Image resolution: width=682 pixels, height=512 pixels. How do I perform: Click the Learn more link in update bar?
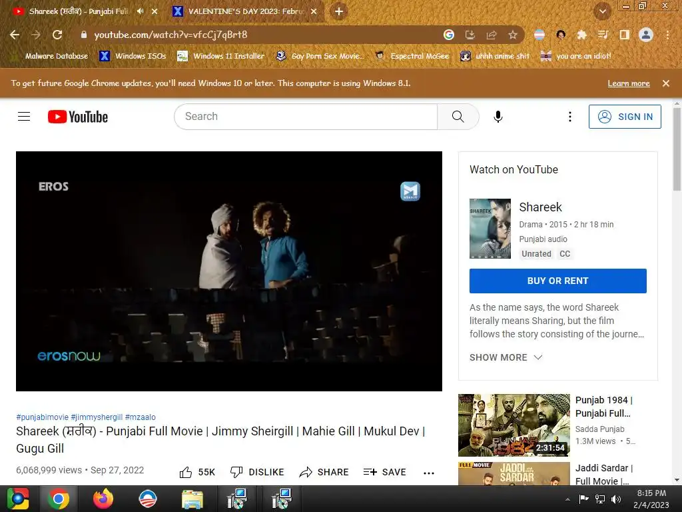[x=629, y=83]
